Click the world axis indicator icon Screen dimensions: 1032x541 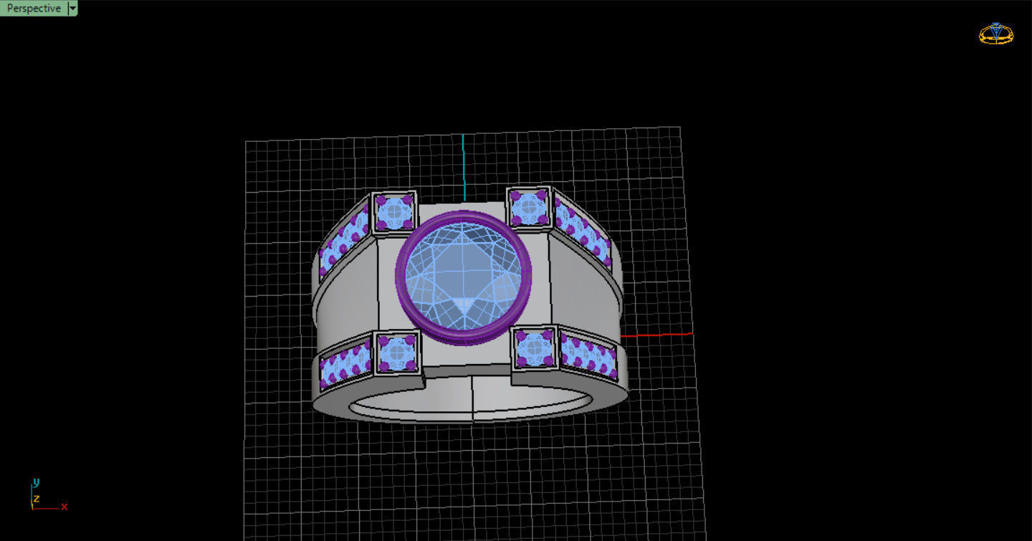pos(49,495)
